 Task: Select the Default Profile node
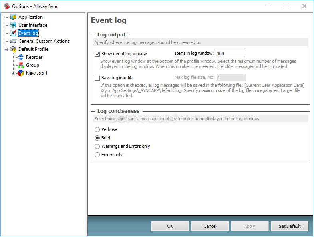34,49
